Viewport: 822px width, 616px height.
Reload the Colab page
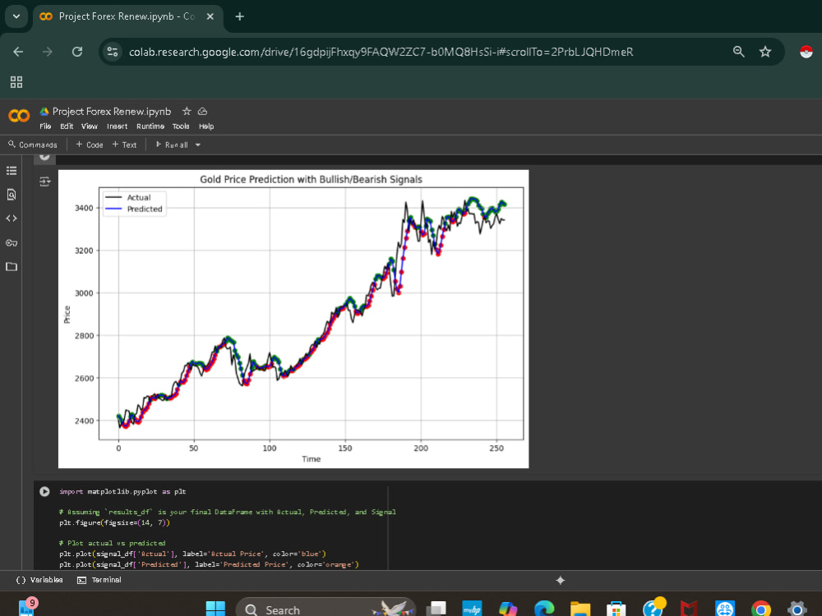pyautogui.click(x=77, y=52)
